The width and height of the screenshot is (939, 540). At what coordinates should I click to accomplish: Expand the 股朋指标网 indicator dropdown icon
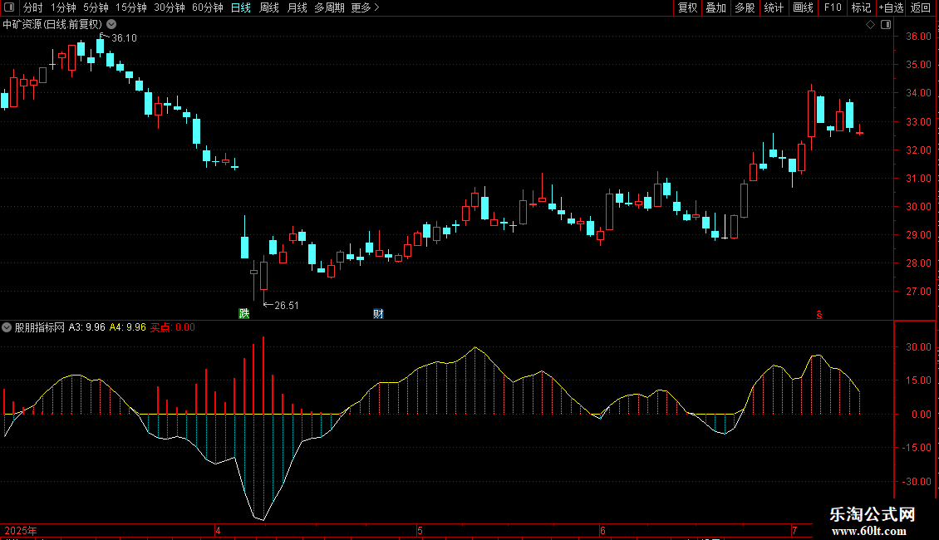(7, 327)
